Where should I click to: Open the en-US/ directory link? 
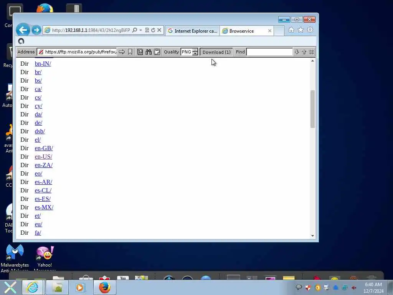pyautogui.click(x=44, y=157)
